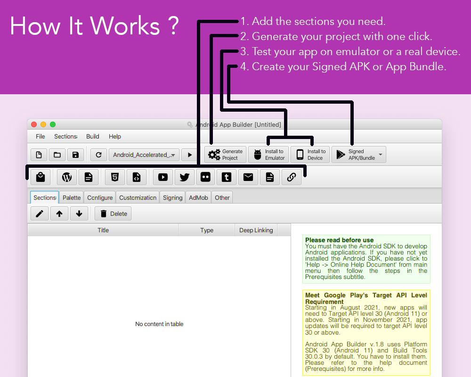
Task: Switch to the Signing tab
Action: 172,197
